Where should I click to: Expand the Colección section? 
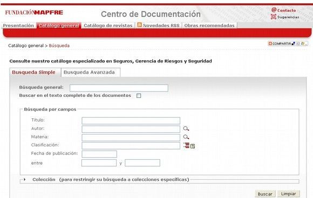click(24, 179)
